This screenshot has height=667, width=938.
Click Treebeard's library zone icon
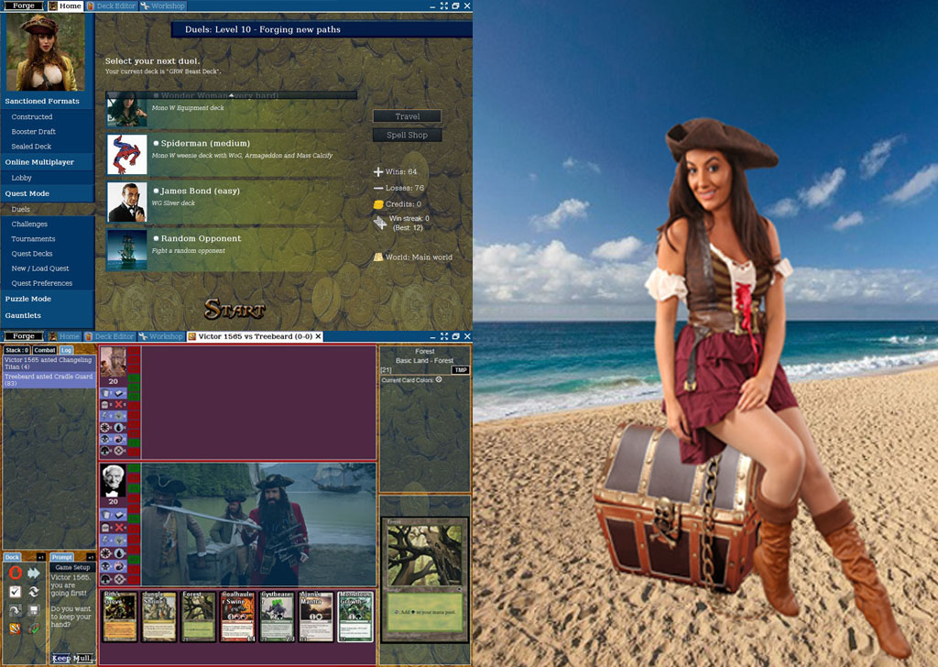[x=119, y=394]
